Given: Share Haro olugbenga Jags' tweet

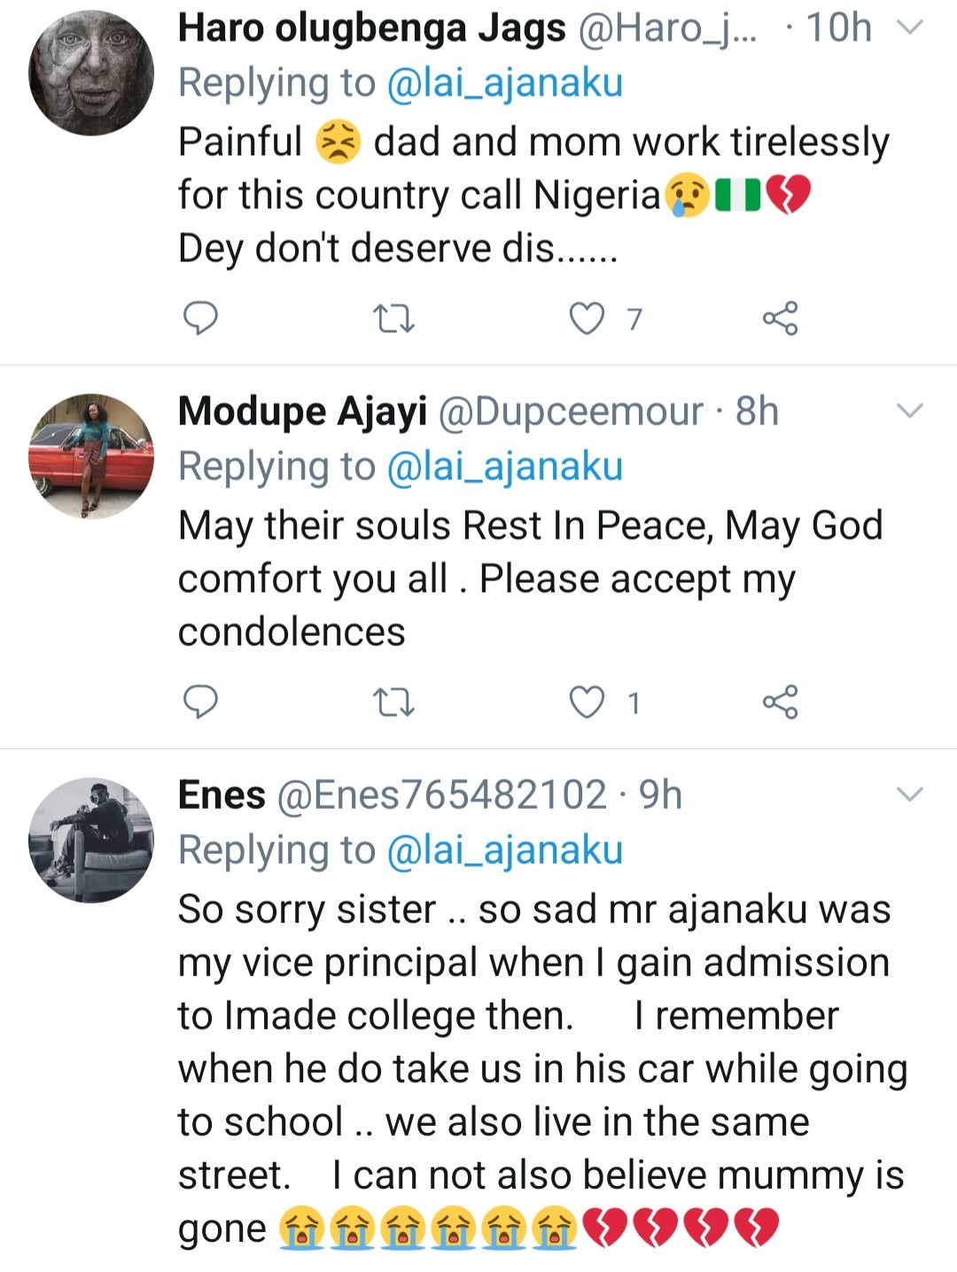Looking at the screenshot, I should click(x=780, y=319).
